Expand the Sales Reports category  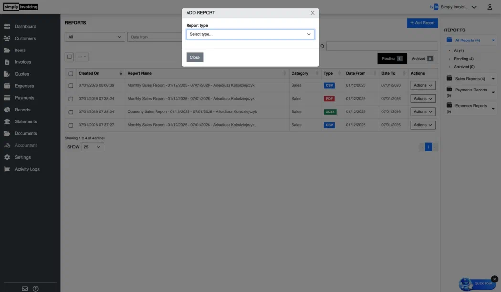pyautogui.click(x=493, y=78)
